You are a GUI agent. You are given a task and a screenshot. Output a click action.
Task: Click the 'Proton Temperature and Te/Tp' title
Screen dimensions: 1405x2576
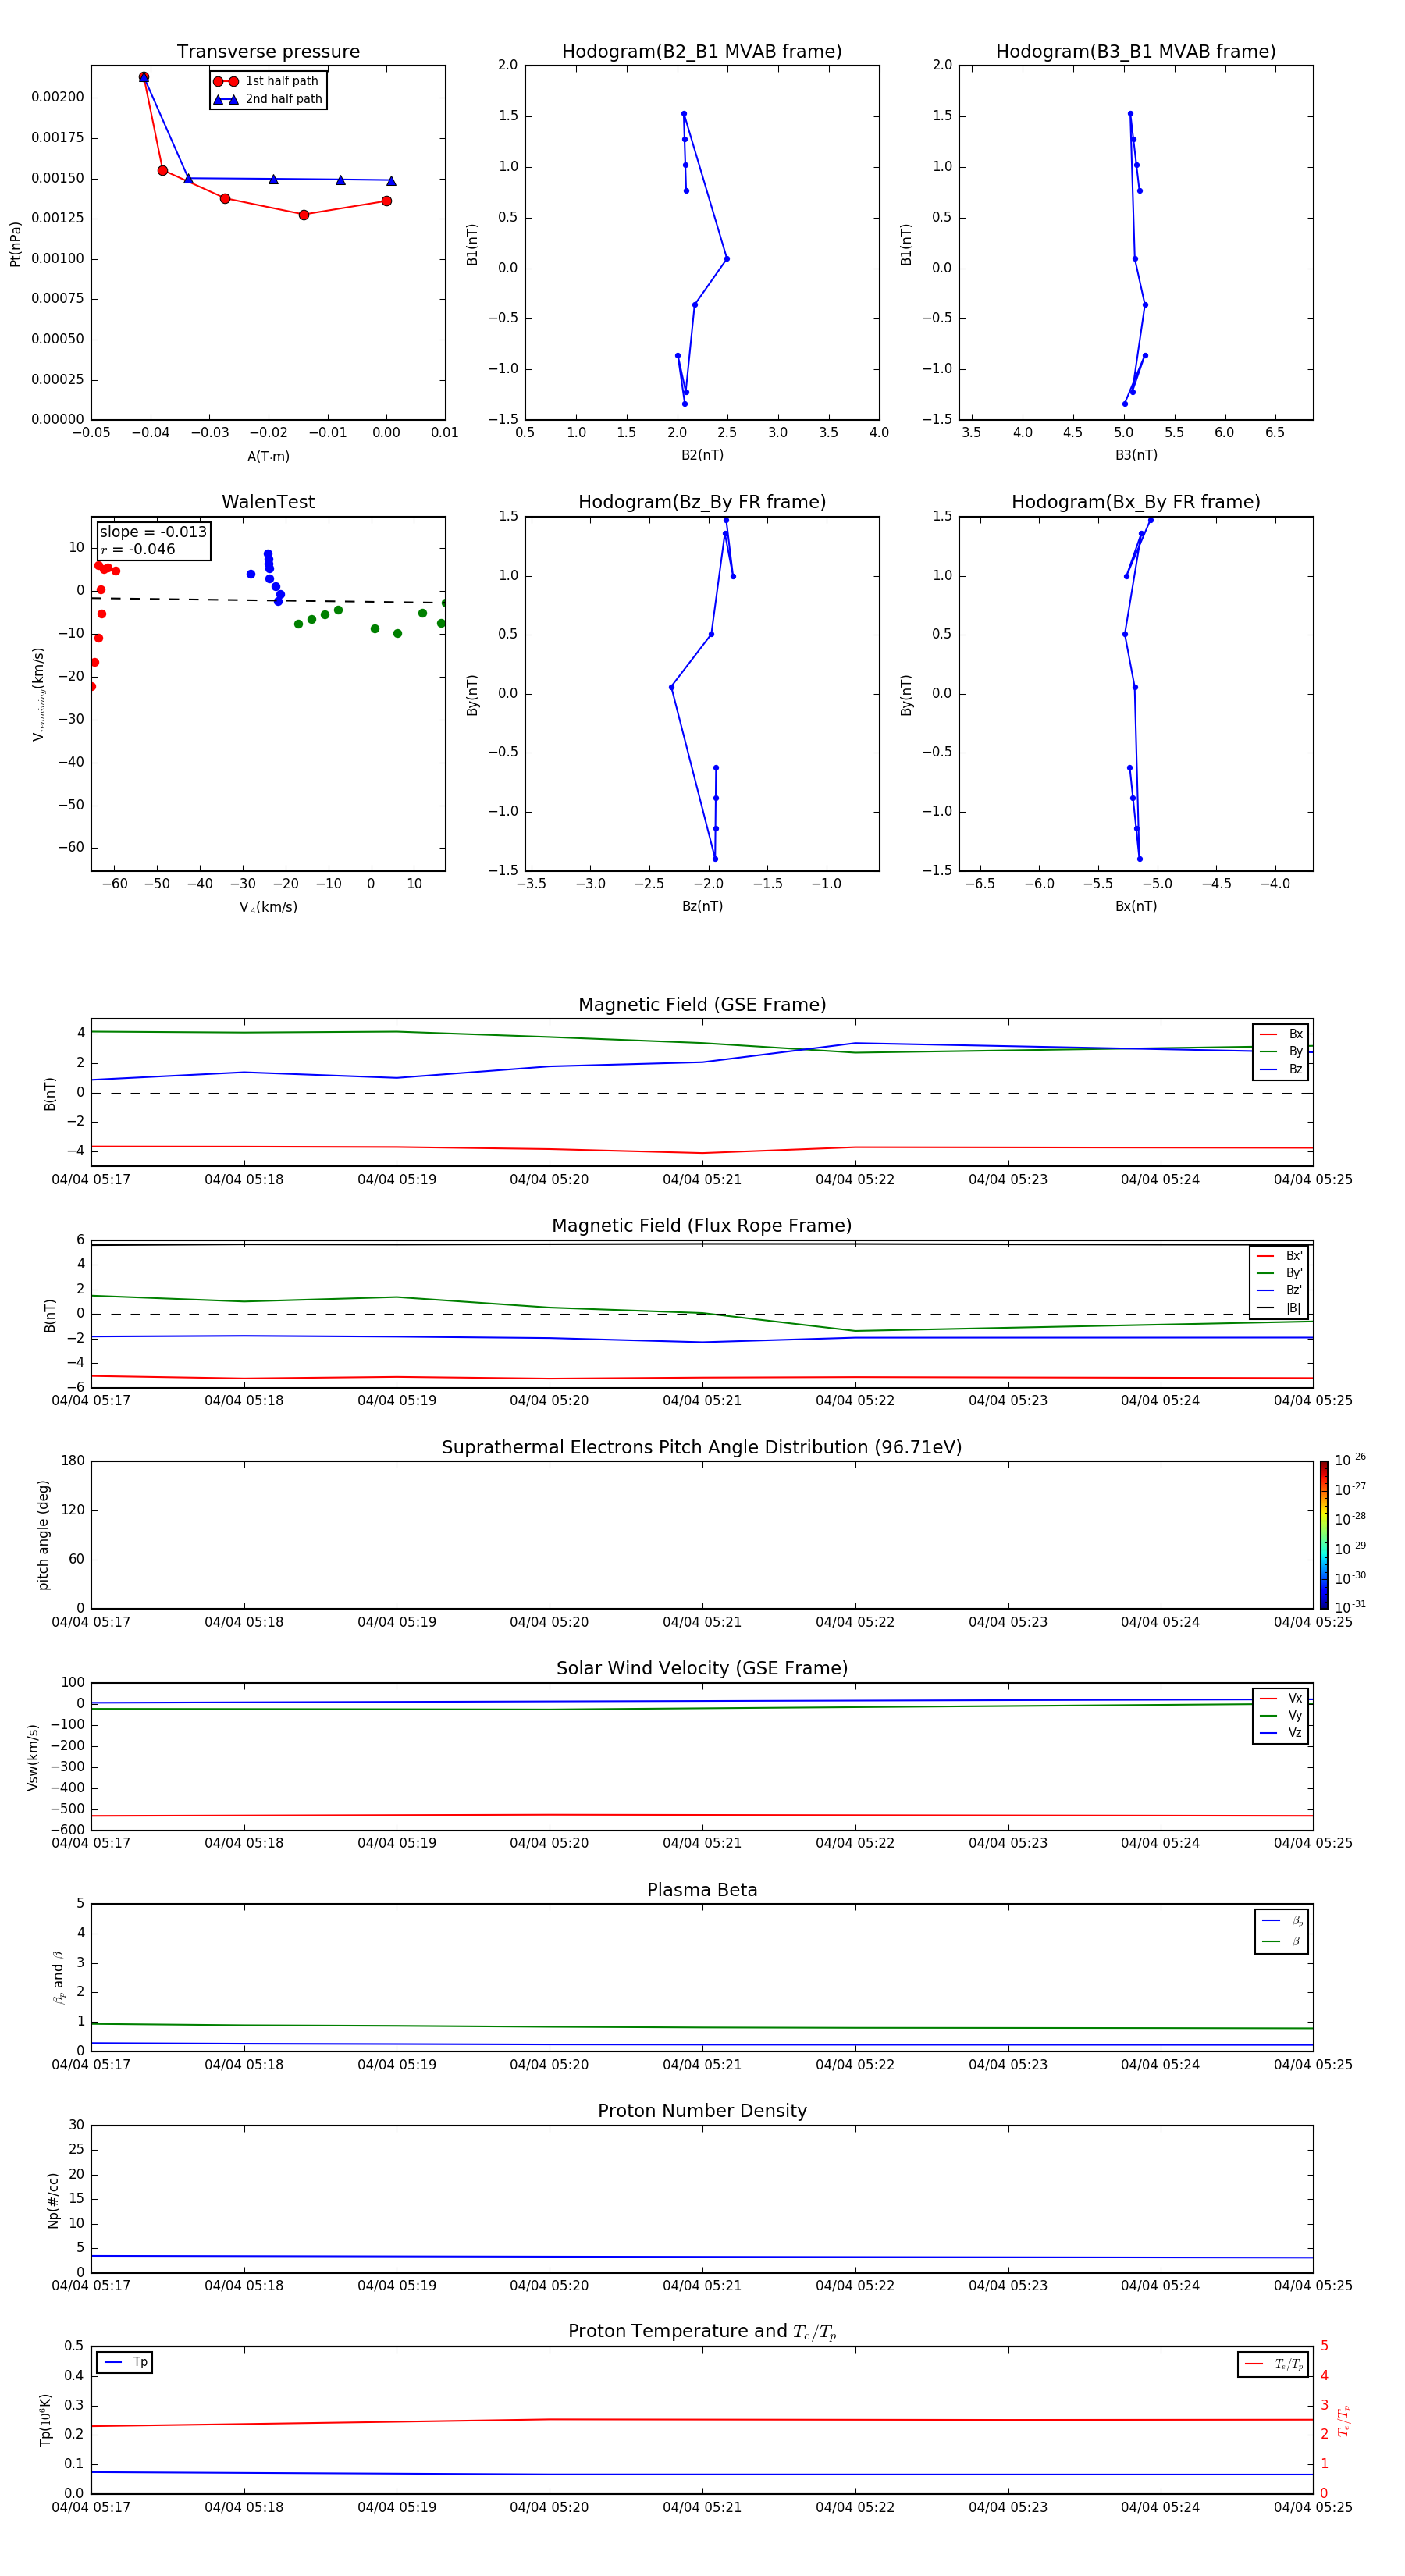[702, 2332]
